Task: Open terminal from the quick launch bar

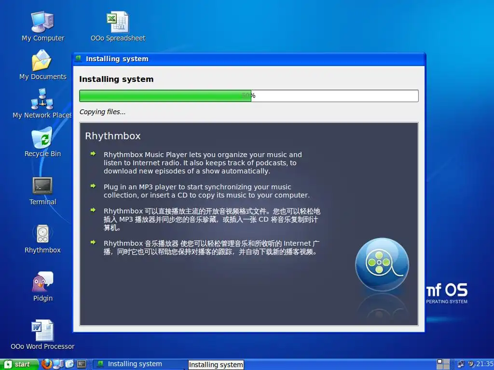Action: 82,364
